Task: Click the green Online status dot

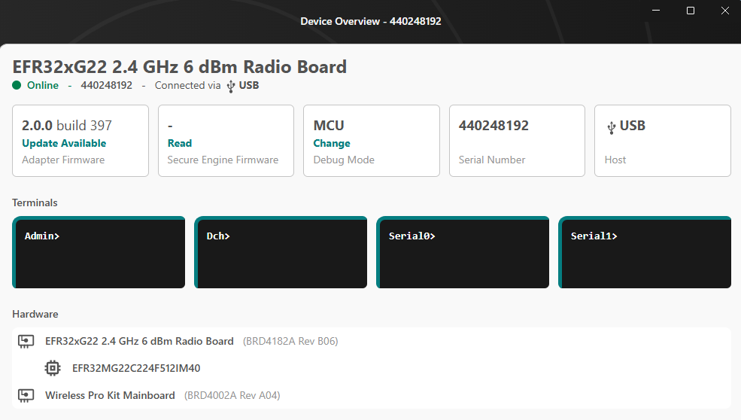Action: [x=17, y=85]
